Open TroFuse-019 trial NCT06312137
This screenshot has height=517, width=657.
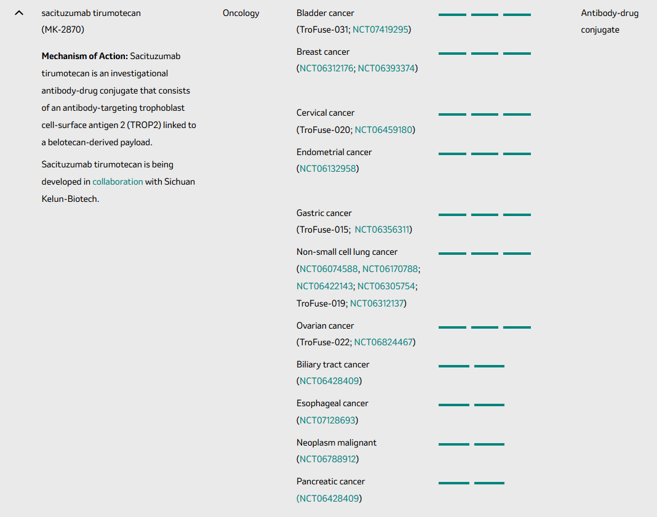[376, 303]
